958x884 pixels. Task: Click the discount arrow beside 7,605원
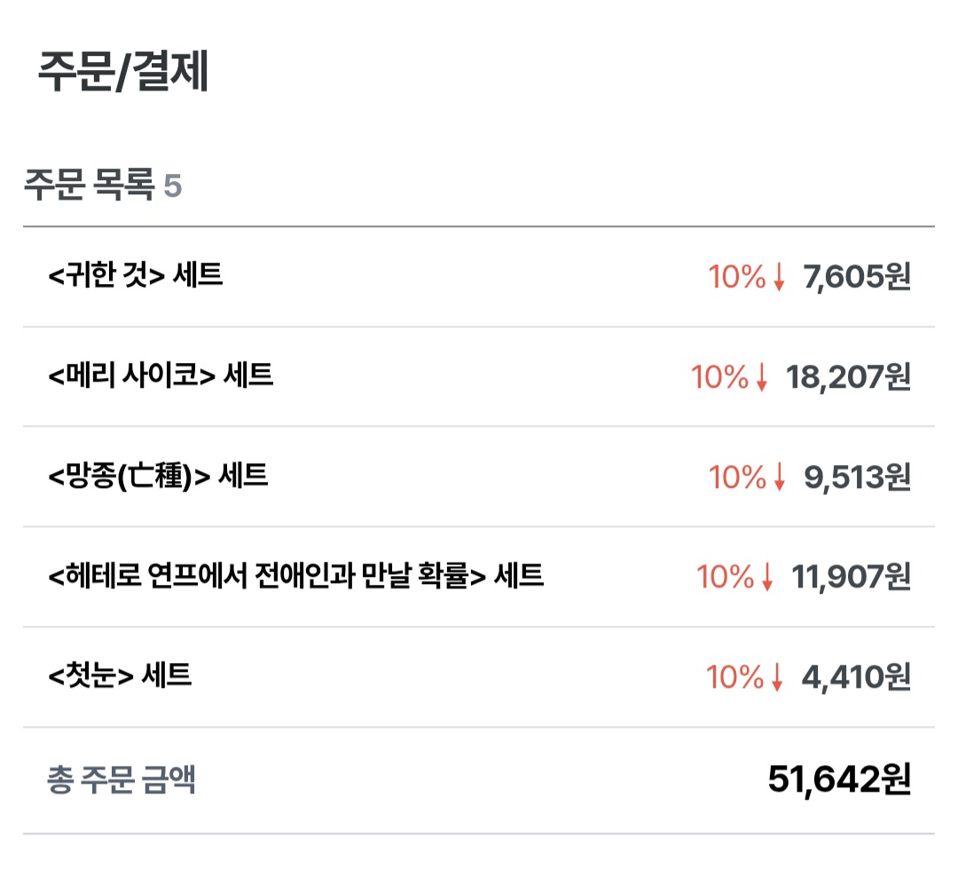coord(779,279)
